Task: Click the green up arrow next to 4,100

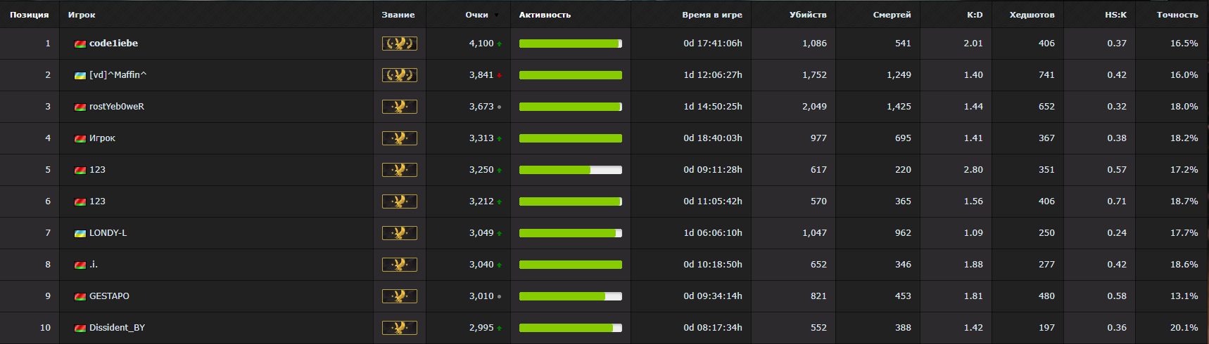Action: (x=499, y=44)
